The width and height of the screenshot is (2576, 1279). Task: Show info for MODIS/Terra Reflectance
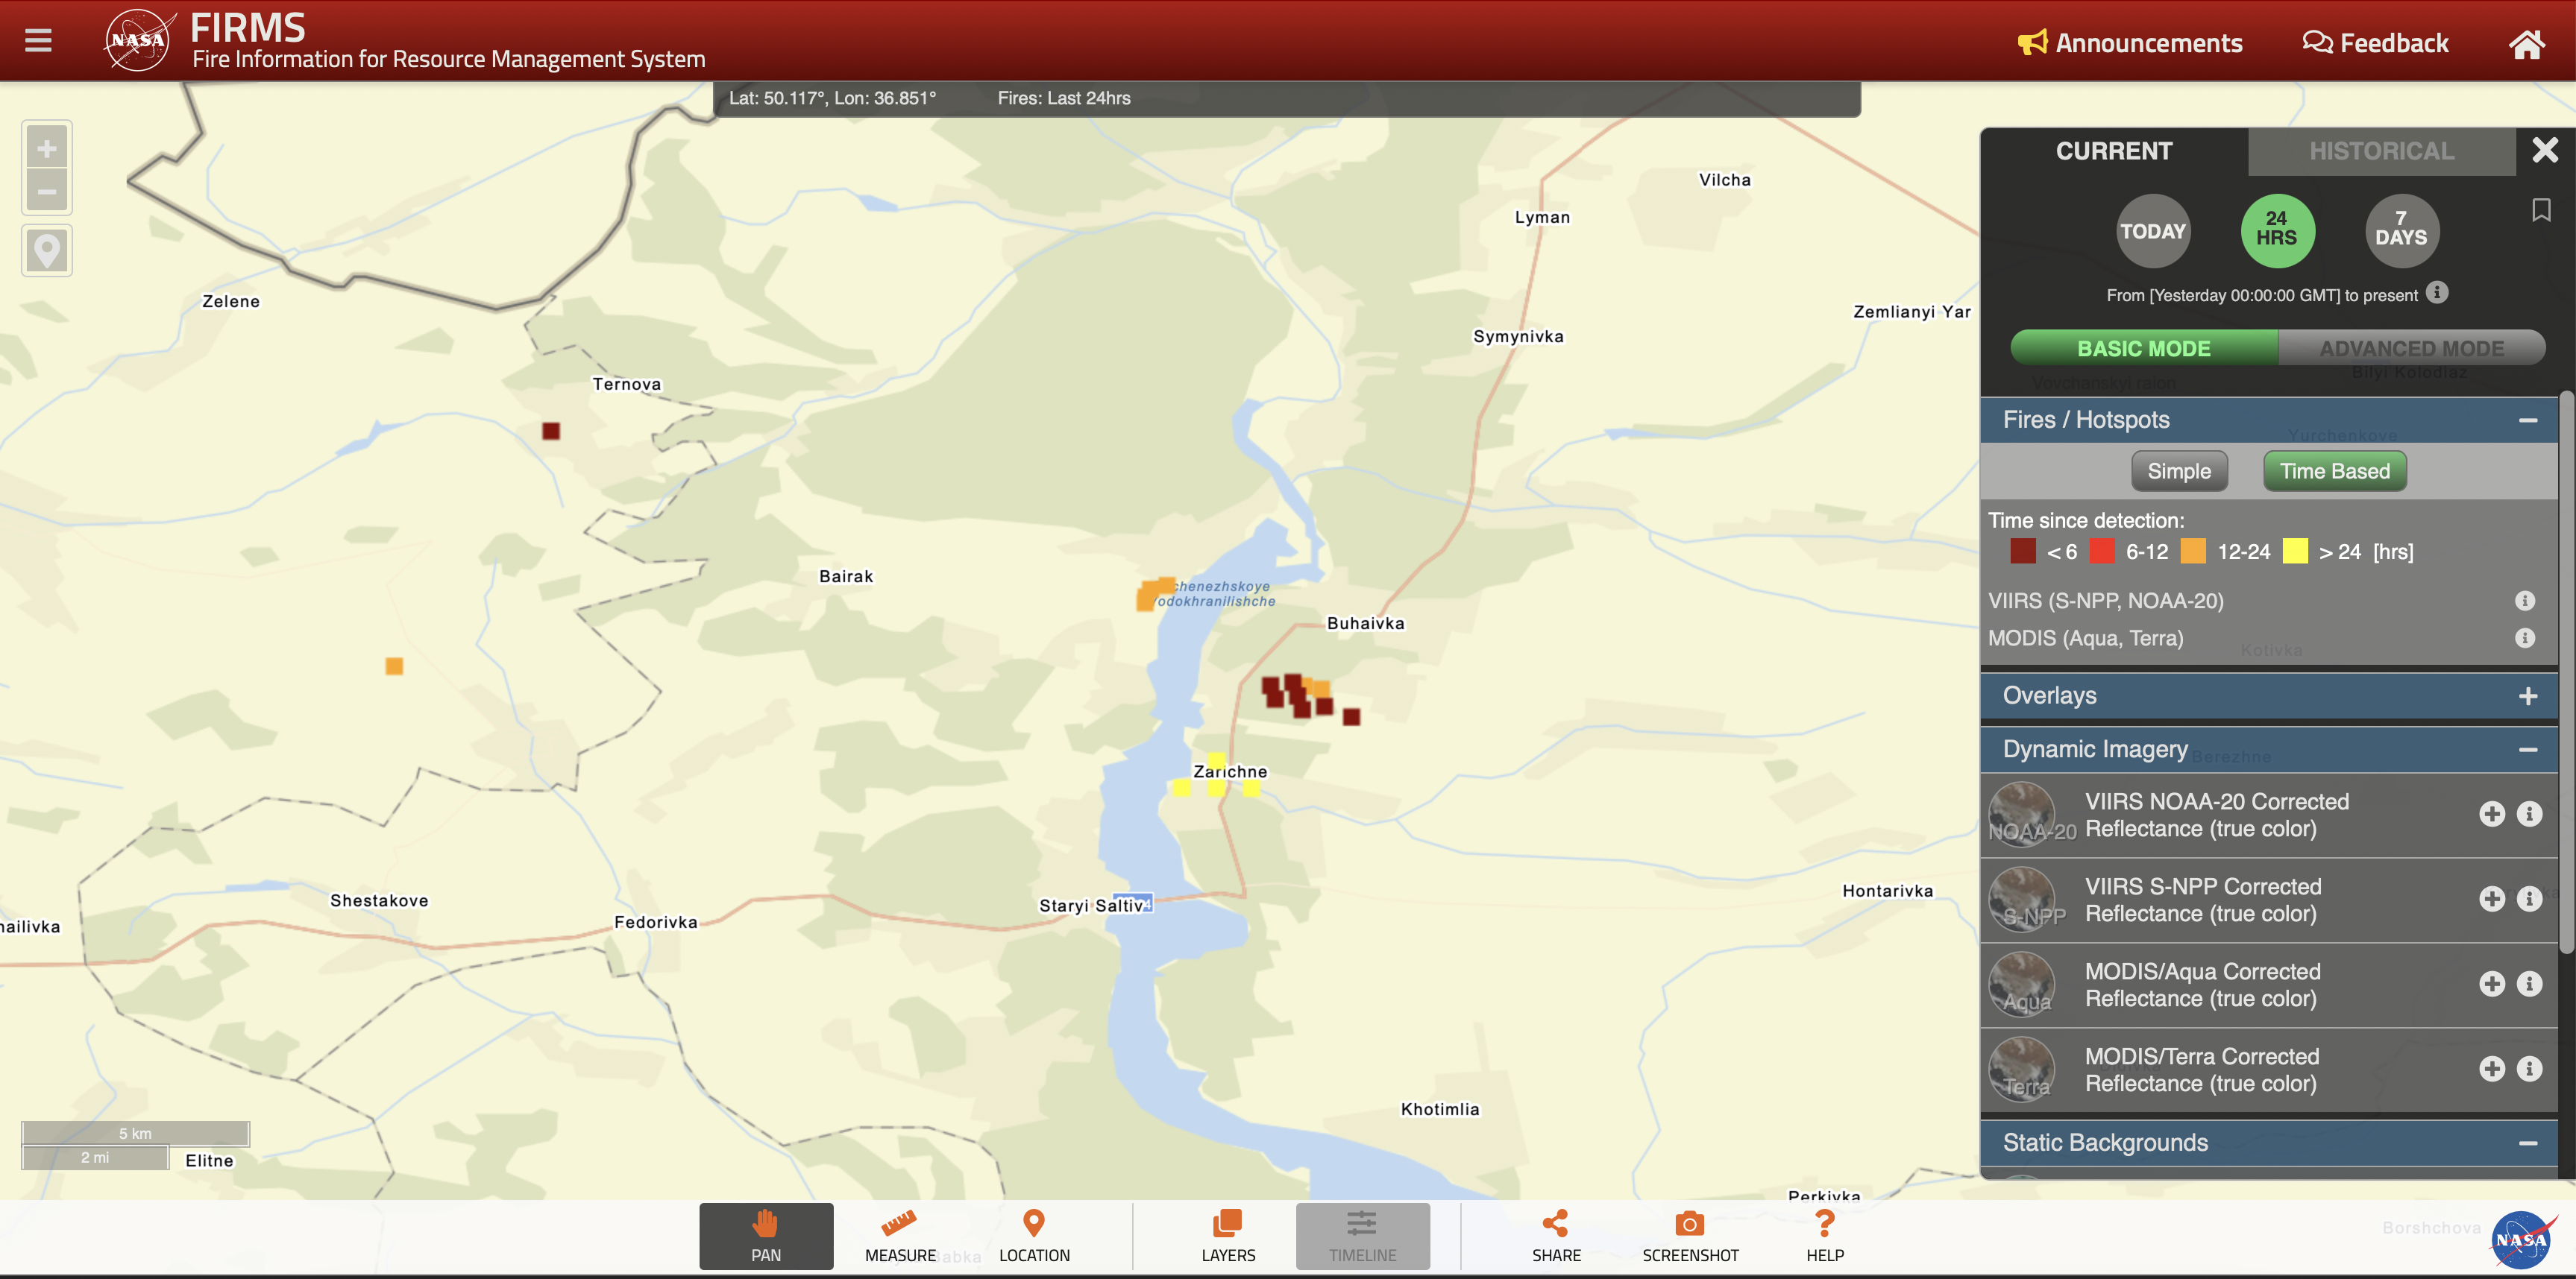point(2529,1069)
